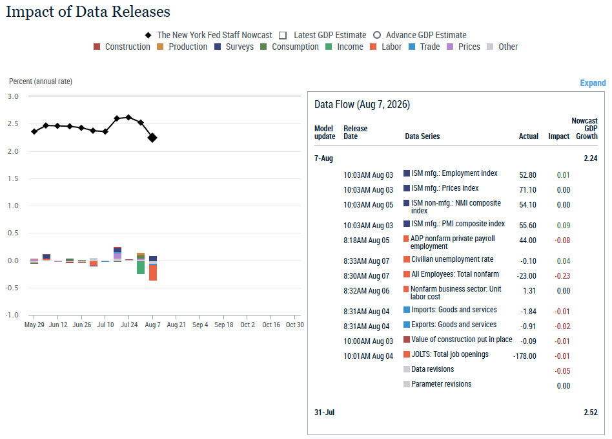
Task: Collapse the 7-Aug model update row
Action: pos(323,158)
